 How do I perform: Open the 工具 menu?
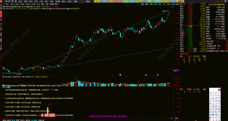41,1
